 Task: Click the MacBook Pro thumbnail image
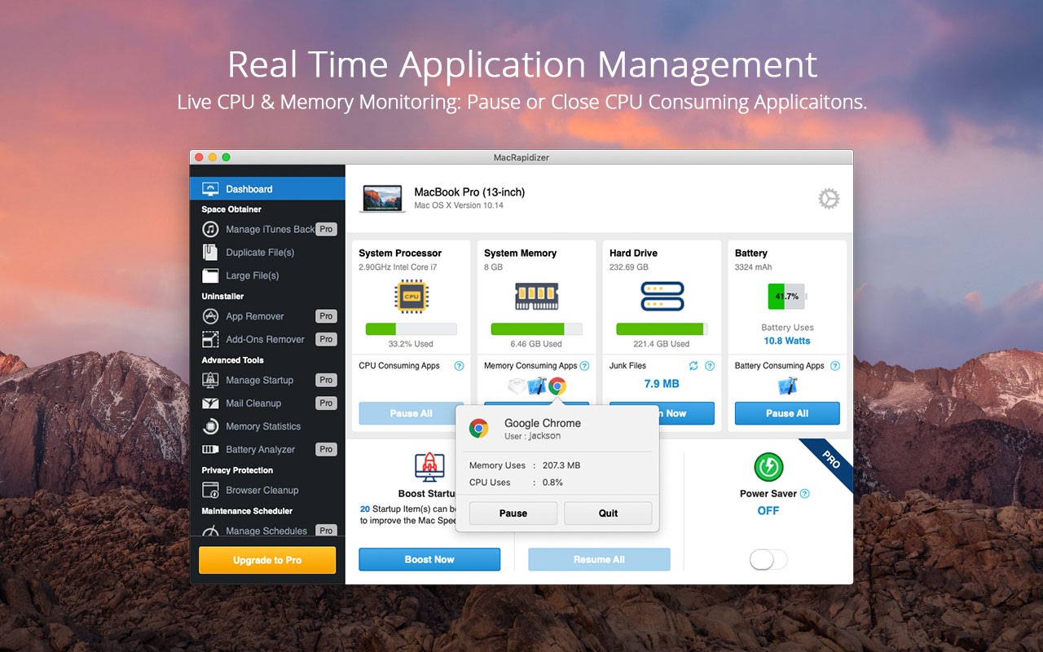click(x=382, y=198)
